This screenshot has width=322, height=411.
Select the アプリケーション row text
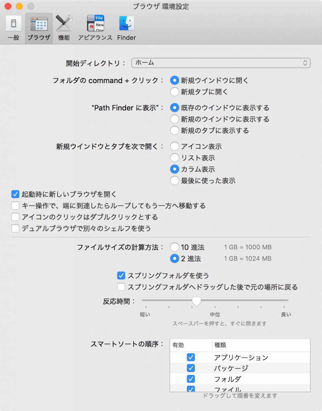(x=241, y=358)
